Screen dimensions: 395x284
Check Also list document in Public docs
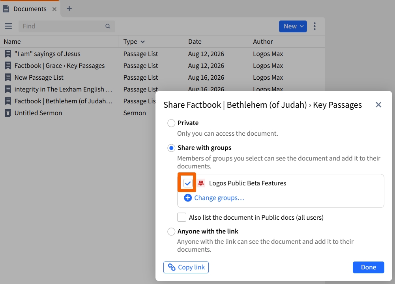tap(182, 217)
